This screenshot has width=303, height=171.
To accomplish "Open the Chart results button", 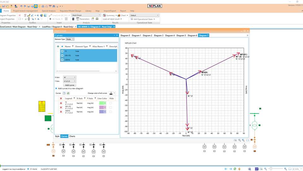I will click(122, 15).
